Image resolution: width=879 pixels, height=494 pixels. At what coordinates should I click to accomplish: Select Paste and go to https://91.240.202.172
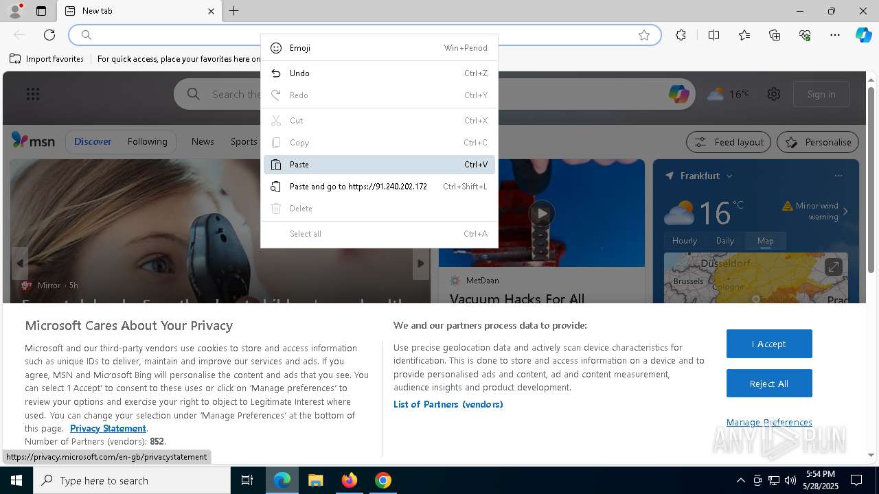coord(379,187)
